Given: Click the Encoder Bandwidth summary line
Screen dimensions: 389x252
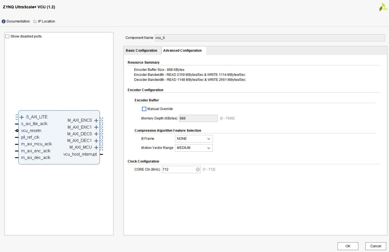Looking at the screenshot, I should (x=189, y=75).
